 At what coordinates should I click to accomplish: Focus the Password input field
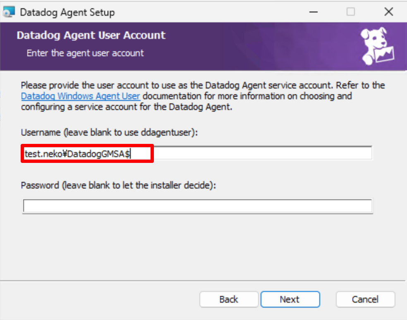point(198,206)
